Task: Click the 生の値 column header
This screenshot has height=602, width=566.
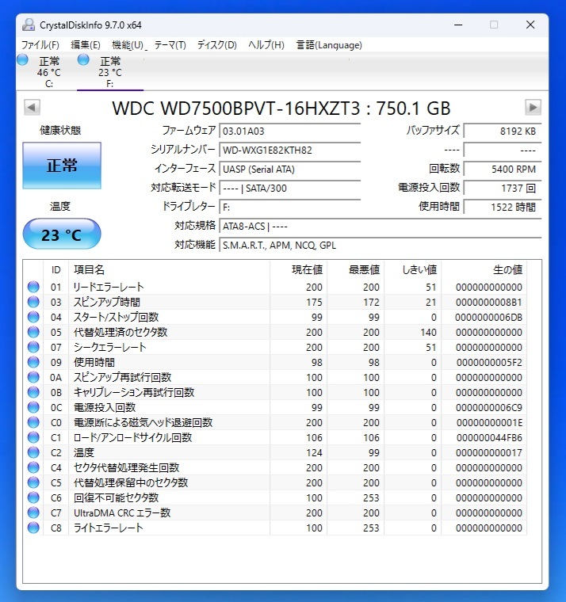Action: (484, 270)
